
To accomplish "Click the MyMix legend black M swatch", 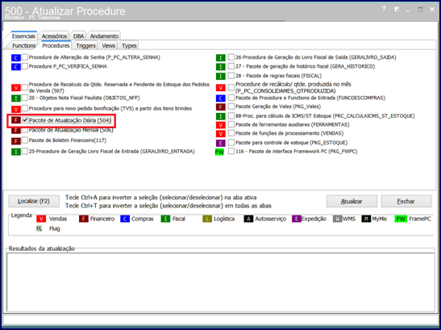I will (366, 219).
